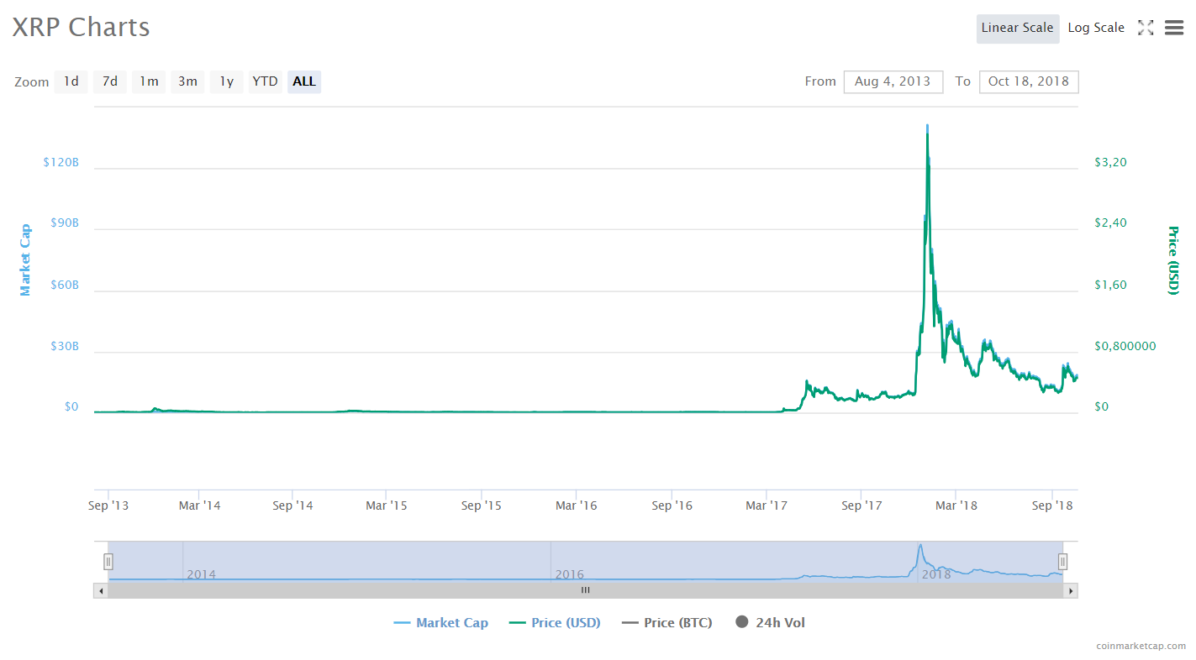Click the 2014 navigator year label
1196x660 pixels.
pyautogui.click(x=201, y=575)
